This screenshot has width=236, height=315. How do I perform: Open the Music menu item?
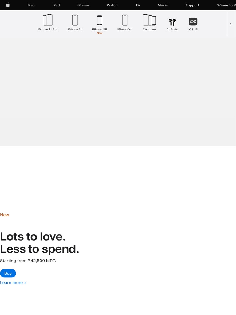(x=163, y=5)
